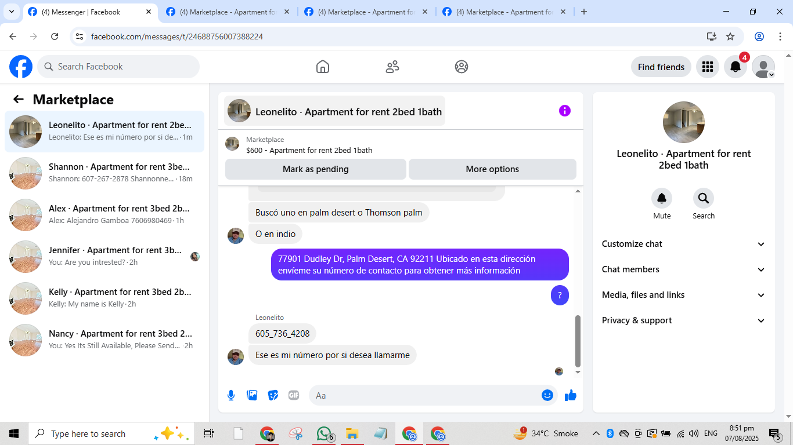The height and width of the screenshot is (445, 793).
Task: Expand Privacy & support section
Action: pos(683,320)
